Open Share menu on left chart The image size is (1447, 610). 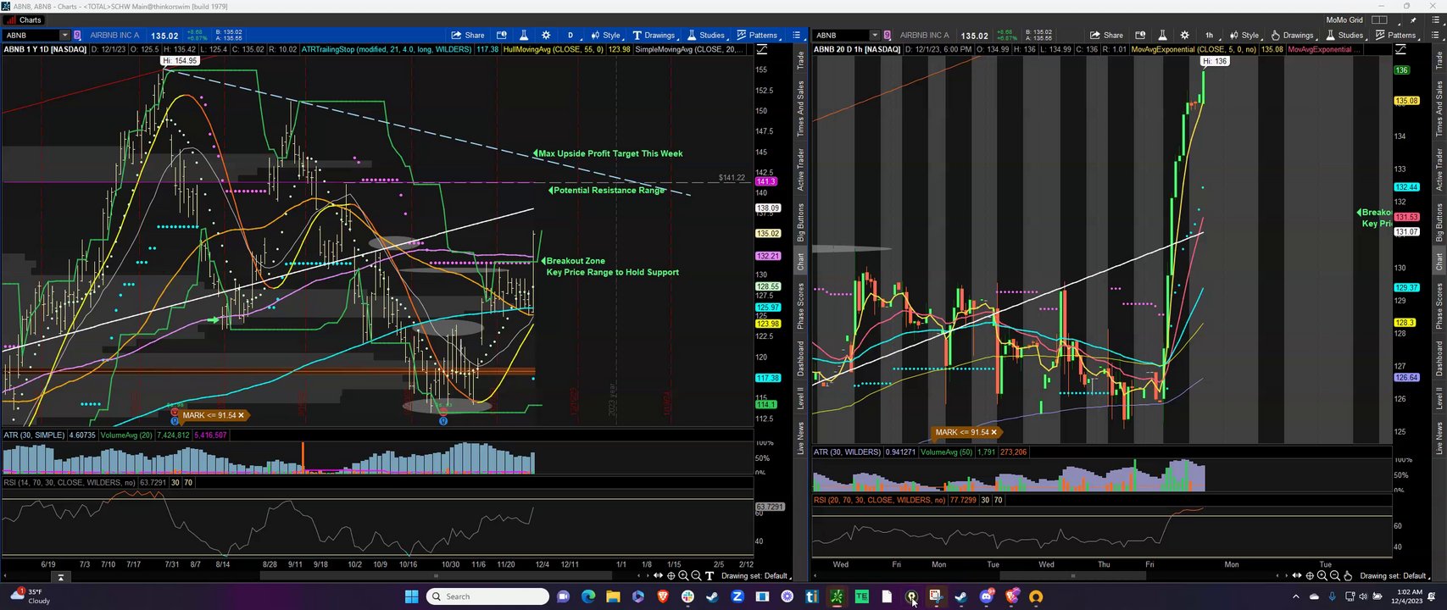tap(468, 35)
